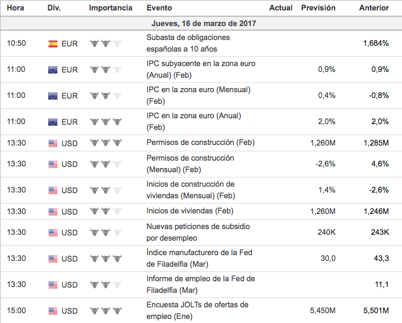Open IPC en la zona euro (Anual) event

point(194,121)
